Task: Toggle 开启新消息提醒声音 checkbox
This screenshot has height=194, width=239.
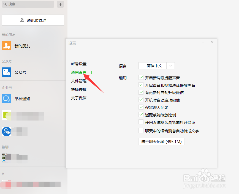Action: [141, 77]
